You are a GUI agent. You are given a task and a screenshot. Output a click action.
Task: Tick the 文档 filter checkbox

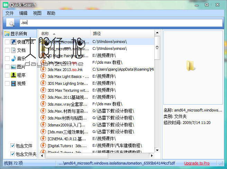pos(7,50)
